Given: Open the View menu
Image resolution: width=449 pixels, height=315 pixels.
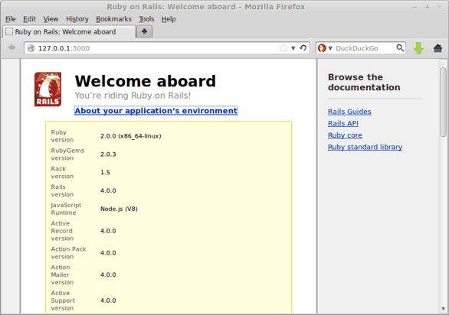Looking at the screenshot, I should point(51,19).
